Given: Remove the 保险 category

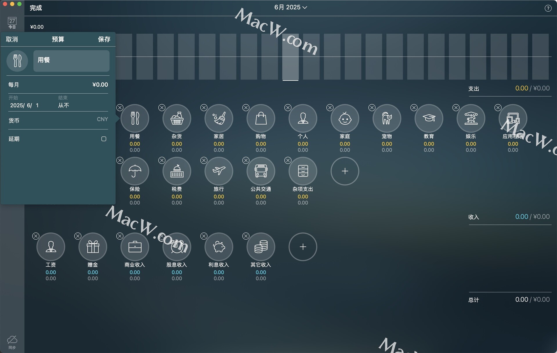Looking at the screenshot, I should 120,160.
